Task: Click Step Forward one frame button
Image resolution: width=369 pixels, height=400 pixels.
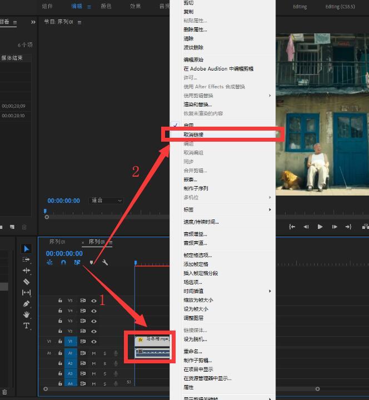Action: [x=335, y=227]
